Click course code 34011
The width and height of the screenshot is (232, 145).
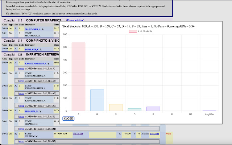[x=5, y=33]
